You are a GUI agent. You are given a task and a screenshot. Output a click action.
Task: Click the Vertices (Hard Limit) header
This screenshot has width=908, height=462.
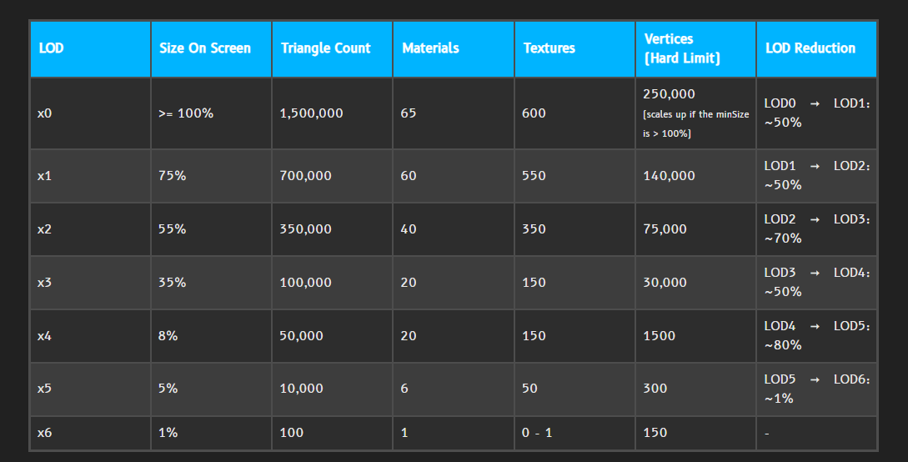pyautogui.click(x=682, y=49)
